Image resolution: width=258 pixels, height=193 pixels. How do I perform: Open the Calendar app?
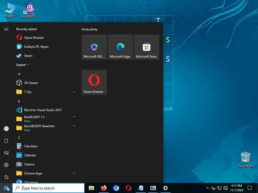coord(46,155)
